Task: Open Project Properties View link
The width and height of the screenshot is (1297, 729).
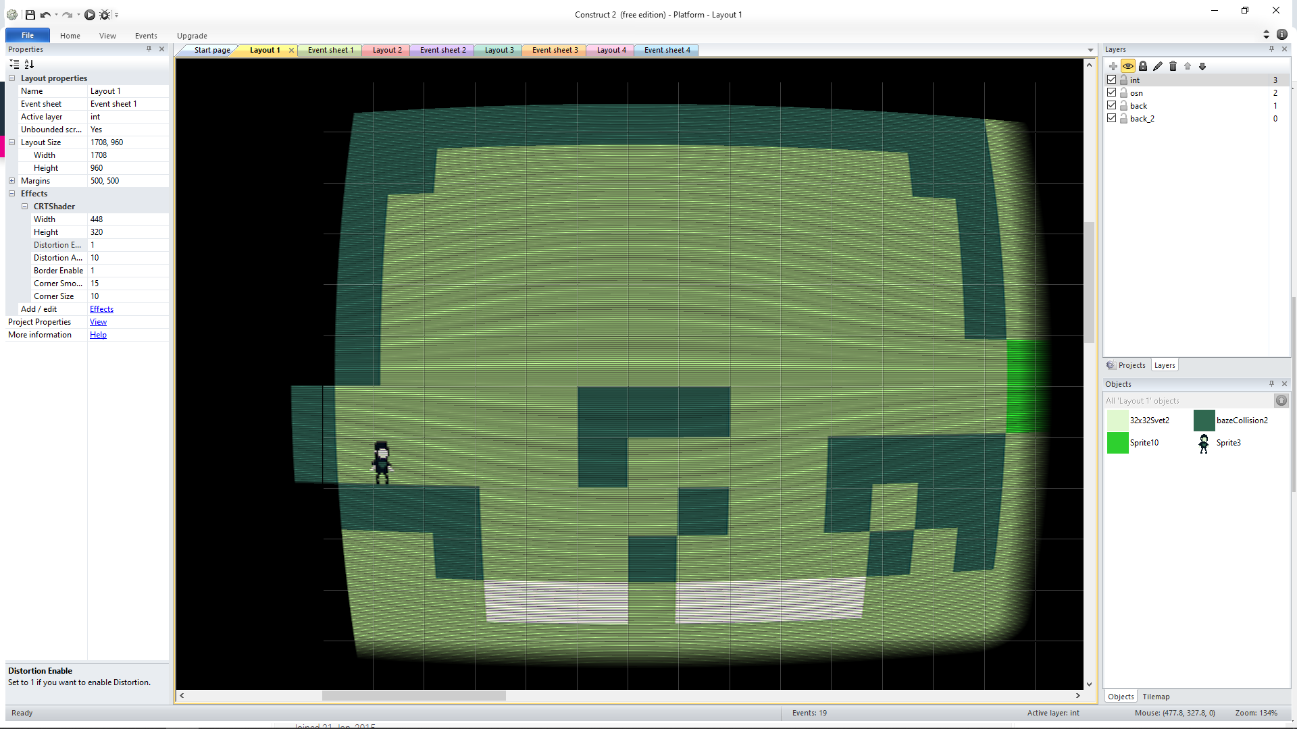Action: (98, 322)
